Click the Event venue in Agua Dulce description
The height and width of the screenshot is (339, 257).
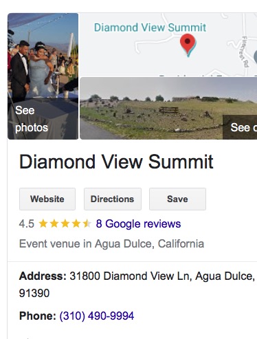[x=111, y=243]
